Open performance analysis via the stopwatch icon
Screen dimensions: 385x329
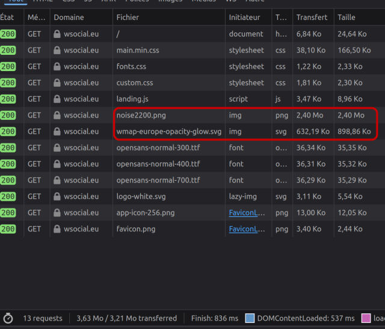[x=8, y=318]
